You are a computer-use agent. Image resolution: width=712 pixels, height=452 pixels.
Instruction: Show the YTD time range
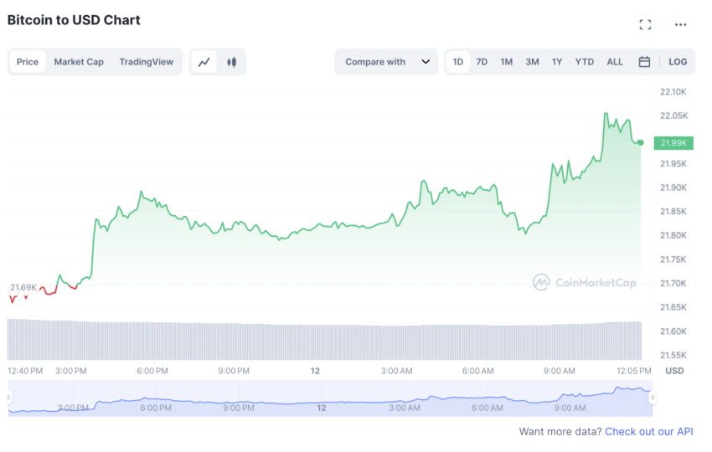point(584,62)
